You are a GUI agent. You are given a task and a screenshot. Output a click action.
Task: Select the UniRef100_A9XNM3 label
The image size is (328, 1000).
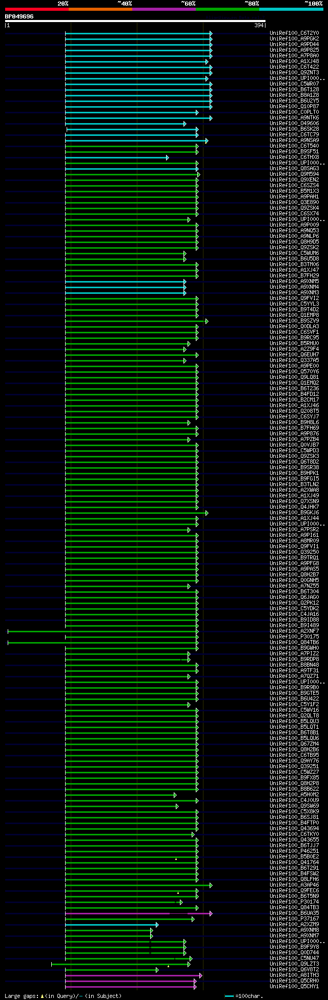click(x=294, y=293)
